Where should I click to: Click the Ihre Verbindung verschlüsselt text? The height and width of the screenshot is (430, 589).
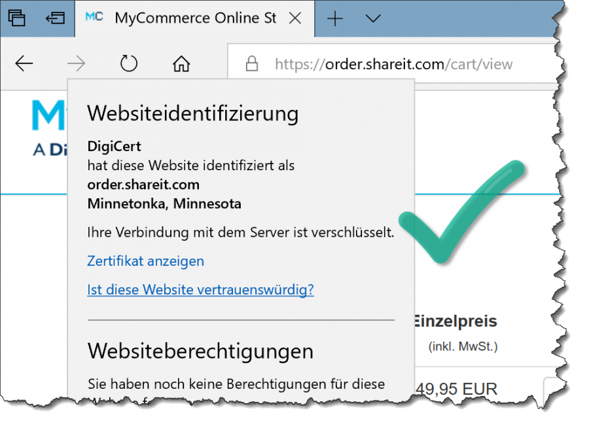[x=241, y=232]
